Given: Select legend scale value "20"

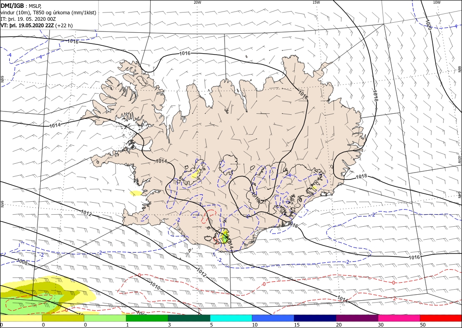Looking at the screenshot, I should point(339,325).
